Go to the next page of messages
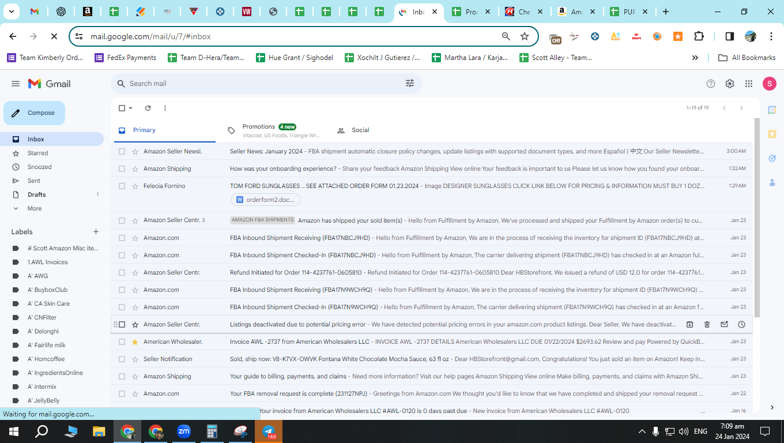Image resolution: width=784 pixels, height=443 pixels. [x=741, y=108]
